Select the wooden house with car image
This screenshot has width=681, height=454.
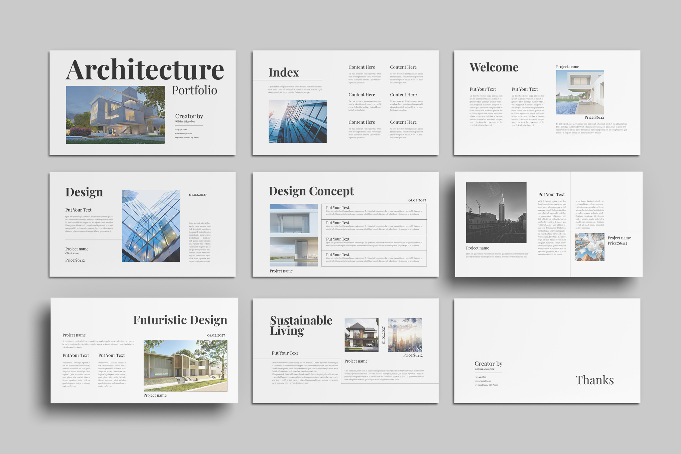361,335
